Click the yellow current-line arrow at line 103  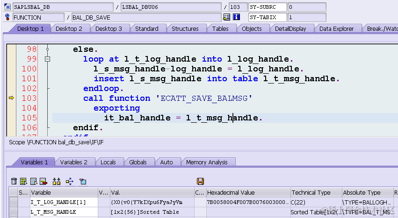pyautogui.click(x=11, y=98)
